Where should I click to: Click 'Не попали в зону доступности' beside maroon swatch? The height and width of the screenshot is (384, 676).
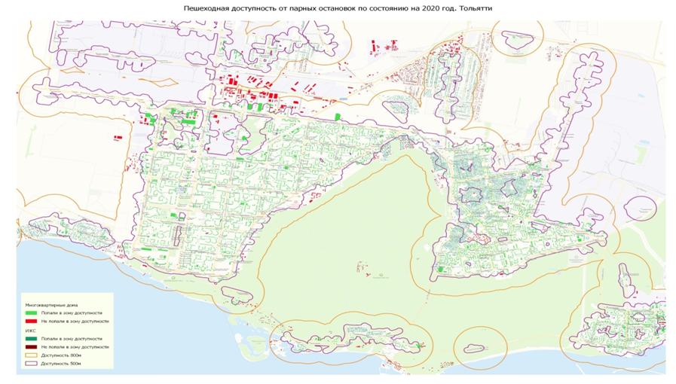point(75,347)
